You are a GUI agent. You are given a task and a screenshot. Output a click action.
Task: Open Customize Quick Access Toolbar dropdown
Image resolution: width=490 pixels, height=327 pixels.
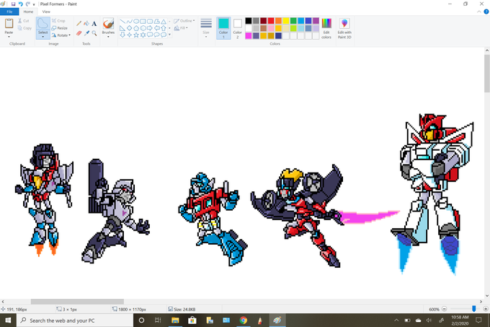coord(34,4)
